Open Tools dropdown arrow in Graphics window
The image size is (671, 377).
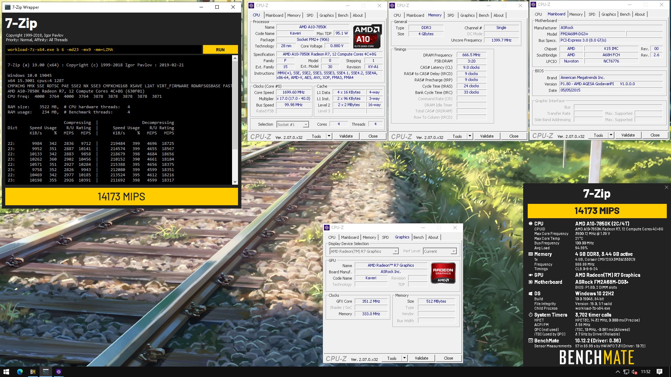click(404, 358)
